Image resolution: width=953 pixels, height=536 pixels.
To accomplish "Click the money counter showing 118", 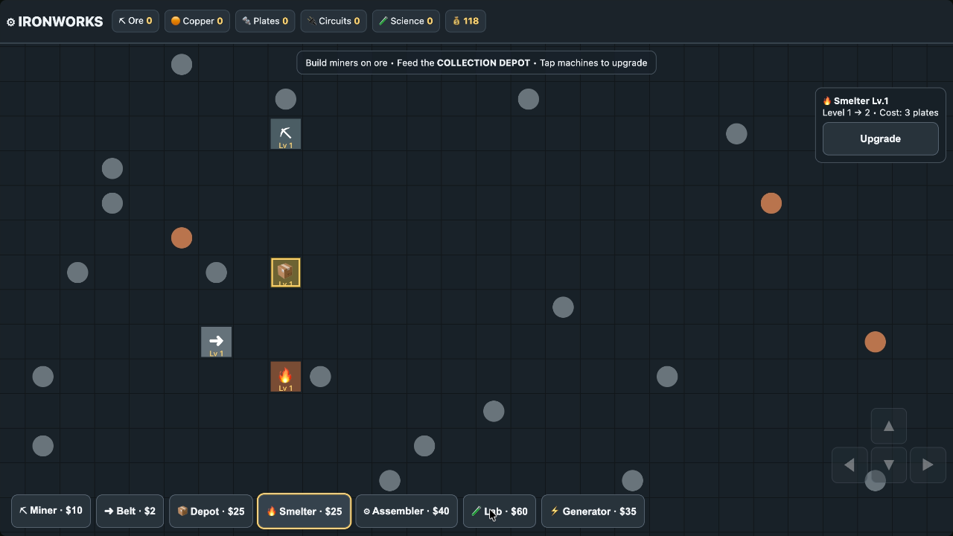I will (465, 21).
